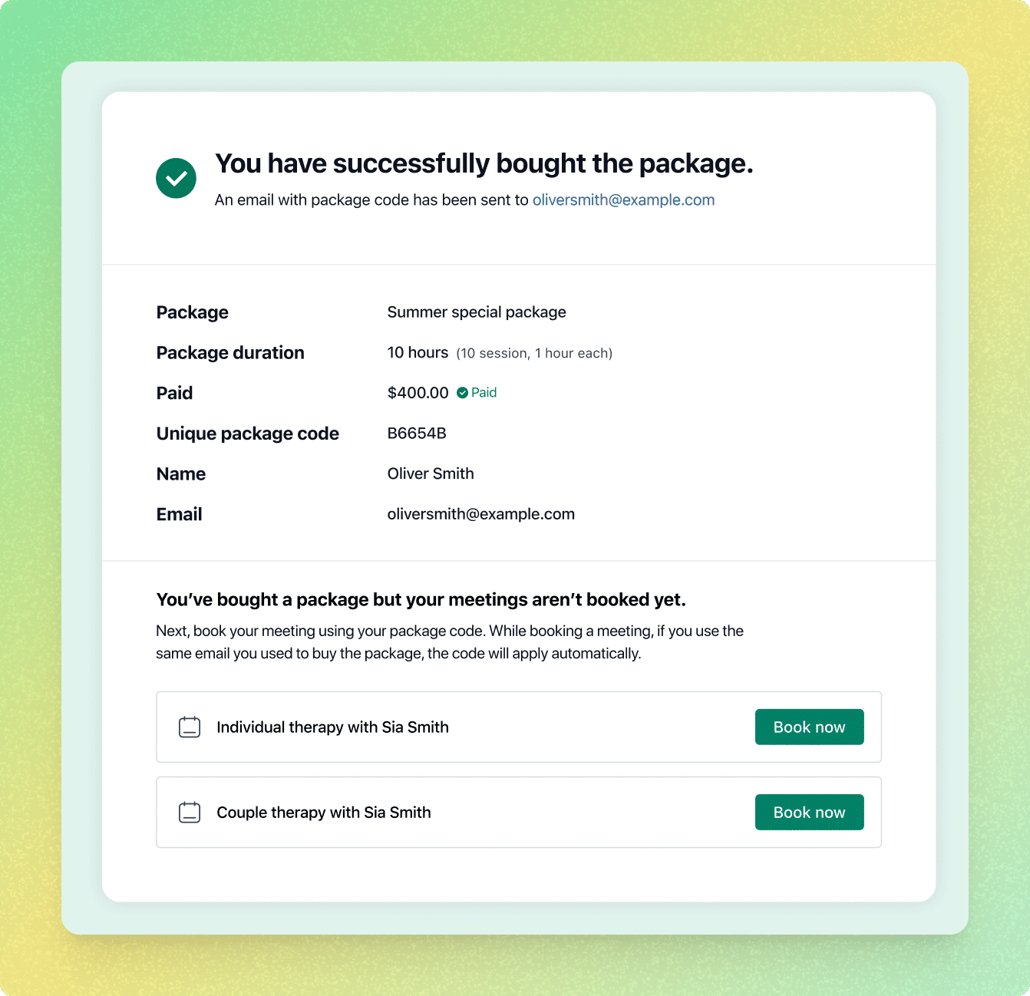This screenshot has width=1030, height=996.
Task: Select the Summer special package value
Action: coord(477,312)
